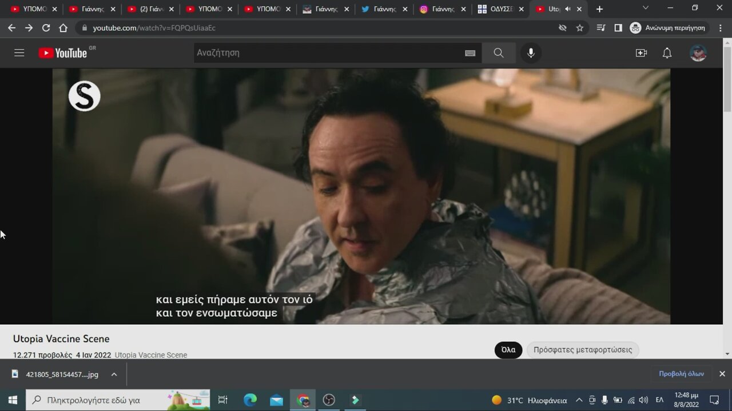The image size is (732, 411).
Task: Click the 12.271 προβολές view count text
Action: click(x=43, y=355)
